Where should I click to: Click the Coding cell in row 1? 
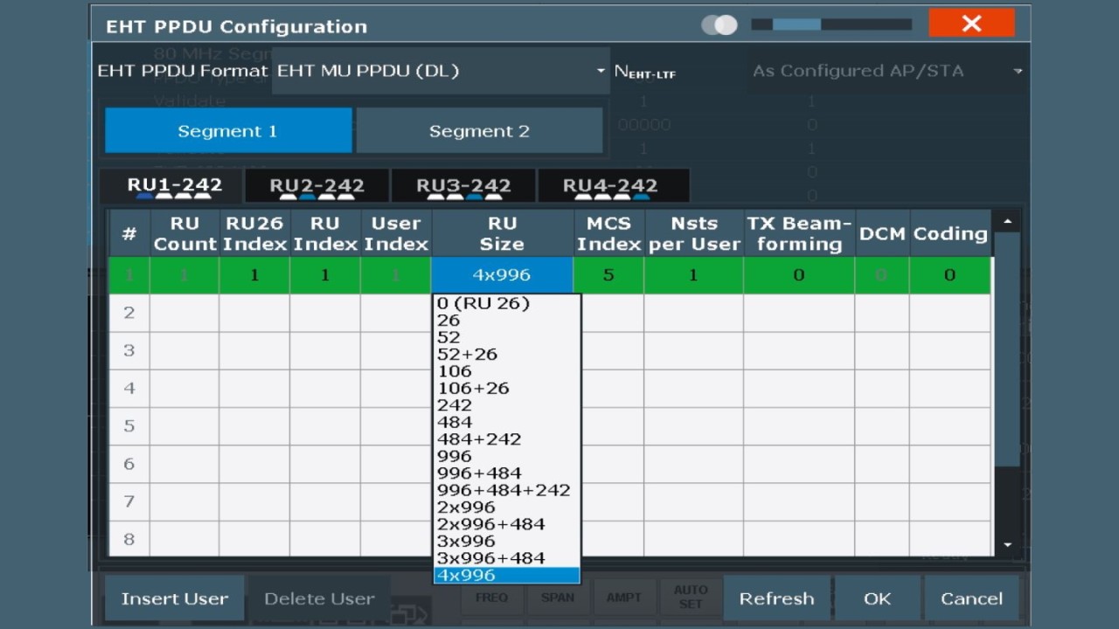point(949,275)
